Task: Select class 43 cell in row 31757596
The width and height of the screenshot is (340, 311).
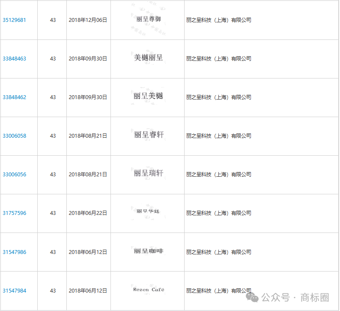Action: tap(53, 213)
